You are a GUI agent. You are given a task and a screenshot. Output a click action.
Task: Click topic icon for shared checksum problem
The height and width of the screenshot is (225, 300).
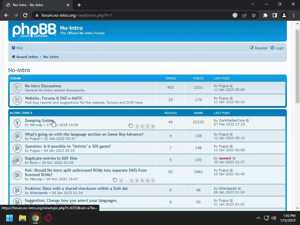pos(17,190)
